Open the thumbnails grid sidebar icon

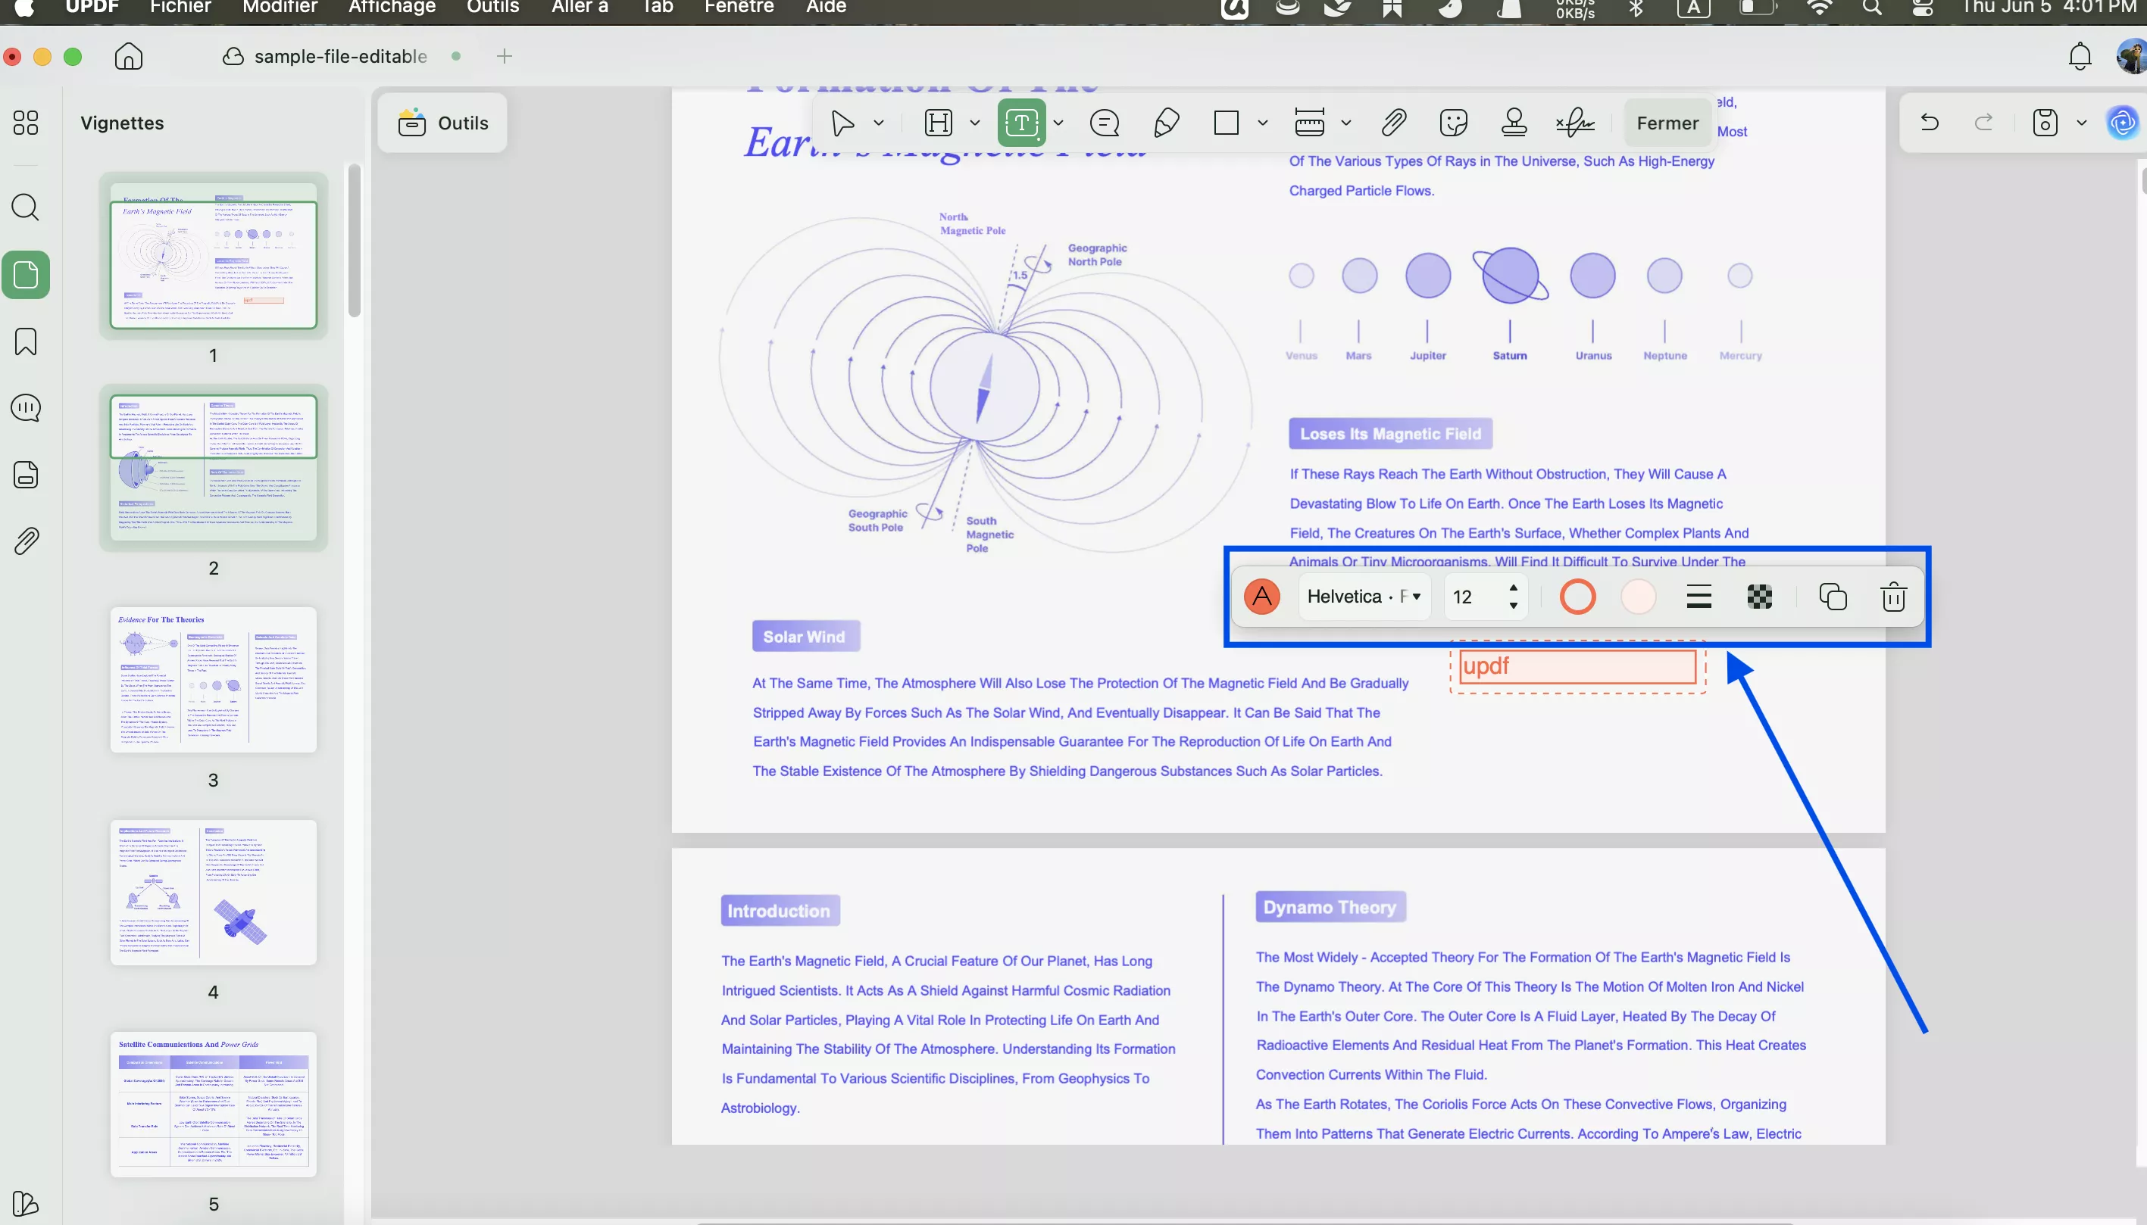[25, 123]
